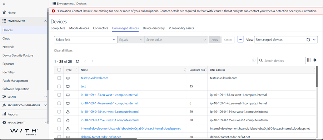The width and height of the screenshot is (323, 140).
Task: Expand the Events sidebar section
Action: (45, 97)
